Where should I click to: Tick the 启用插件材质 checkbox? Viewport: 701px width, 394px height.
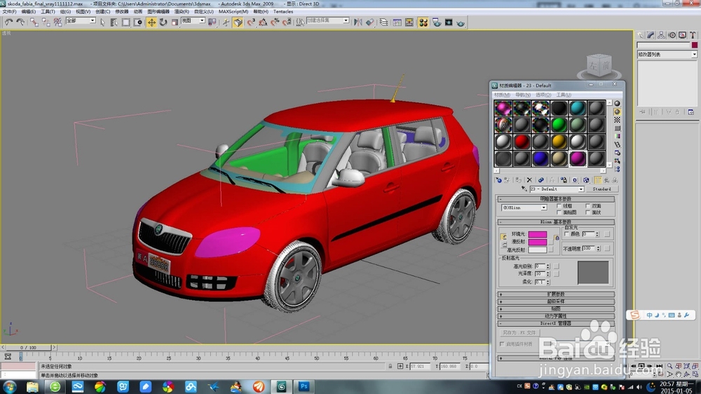[x=502, y=344]
